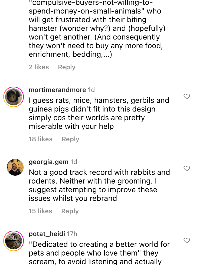Click the 1d timestamp beside georgia.gem

(74, 162)
